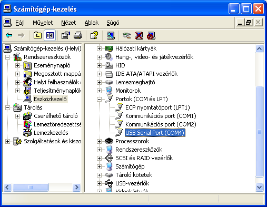Click the Processzorok chip icon
The width and height of the screenshot is (267, 207).
(x=109, y=141)
